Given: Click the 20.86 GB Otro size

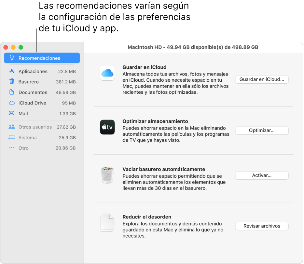Looking at the screenshot, I should (65, 148).
